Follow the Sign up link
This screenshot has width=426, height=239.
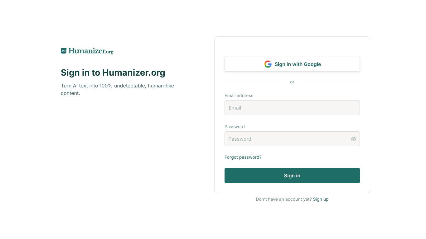[x=321, y=199]
